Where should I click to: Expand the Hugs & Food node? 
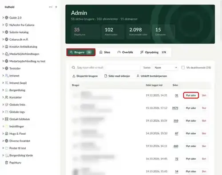3,133
